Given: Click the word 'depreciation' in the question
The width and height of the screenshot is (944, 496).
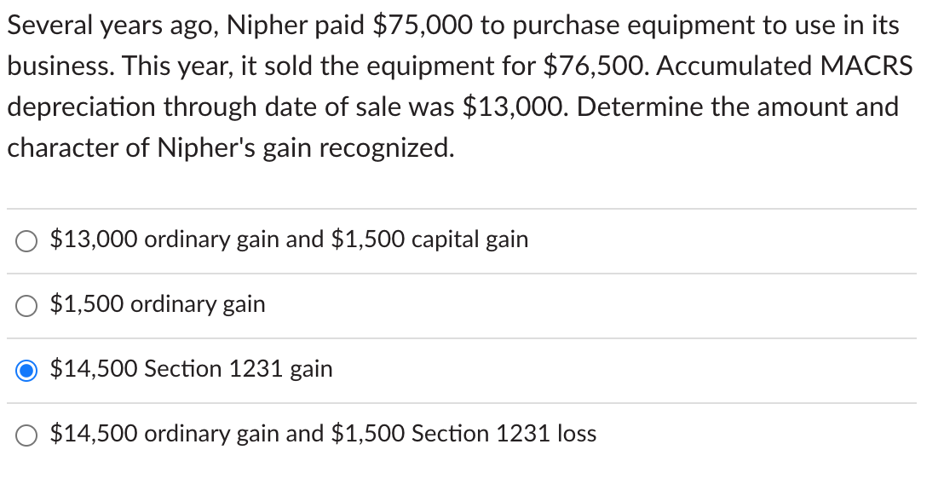Looking at the screenshot, I should (x=81, y=107).
